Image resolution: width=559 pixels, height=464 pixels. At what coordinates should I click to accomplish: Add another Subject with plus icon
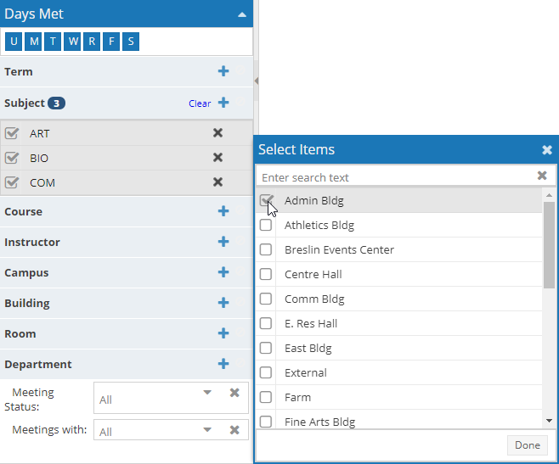(x=223, y=103)
